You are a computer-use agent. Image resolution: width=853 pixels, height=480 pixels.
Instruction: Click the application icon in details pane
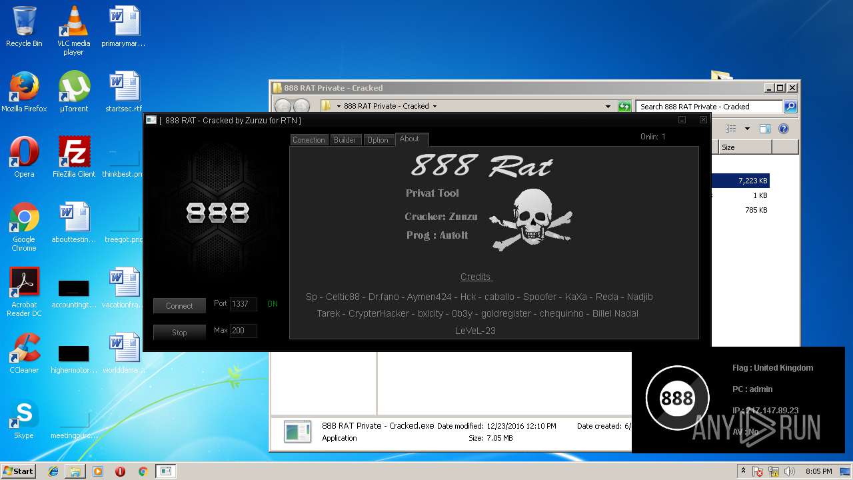tap(297, 431)
